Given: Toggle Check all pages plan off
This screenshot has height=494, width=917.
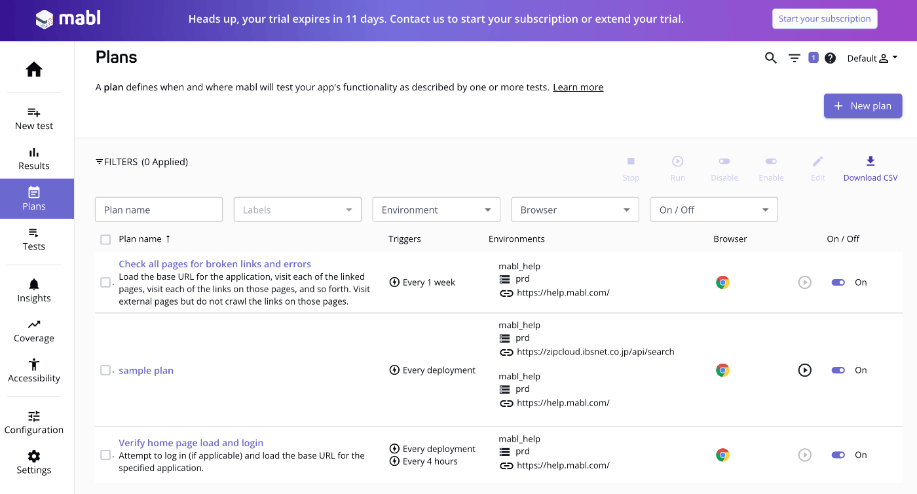Looking at the screenshot, I should [838, 282].
